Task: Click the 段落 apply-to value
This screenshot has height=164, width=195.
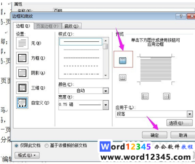Action: click(x=121, y=114)
